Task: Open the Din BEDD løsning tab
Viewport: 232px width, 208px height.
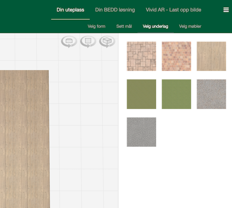Action: click(115, 10)
